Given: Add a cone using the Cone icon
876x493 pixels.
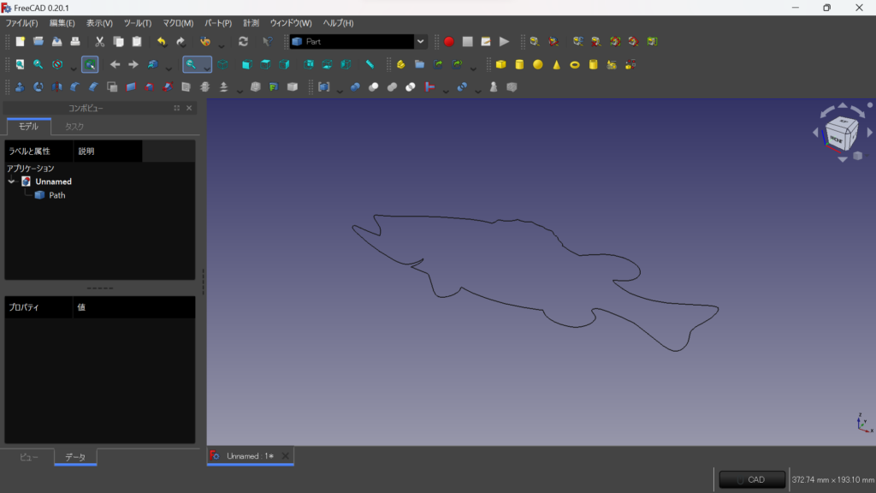Looking at the screenshot, I should 556,64.
